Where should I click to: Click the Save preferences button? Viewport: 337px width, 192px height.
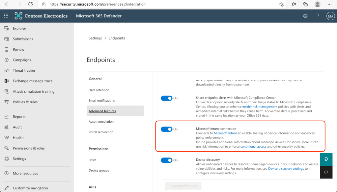(183, 186)
